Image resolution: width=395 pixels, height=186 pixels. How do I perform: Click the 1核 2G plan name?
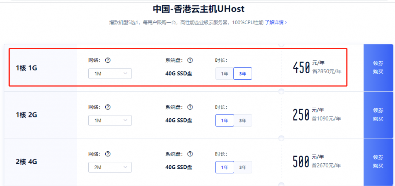(26, 115)
